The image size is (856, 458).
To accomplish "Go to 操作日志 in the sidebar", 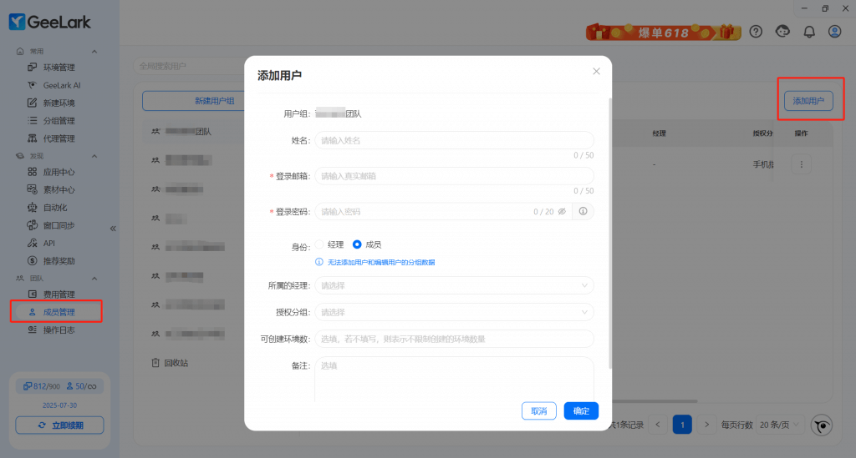I will tap(59, 330).
